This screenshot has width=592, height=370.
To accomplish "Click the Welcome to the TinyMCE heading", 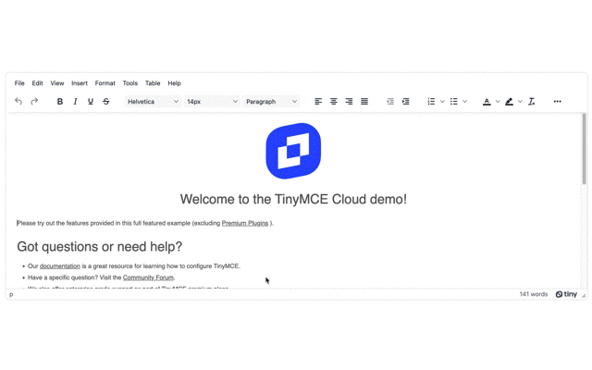I will [293, 200].
